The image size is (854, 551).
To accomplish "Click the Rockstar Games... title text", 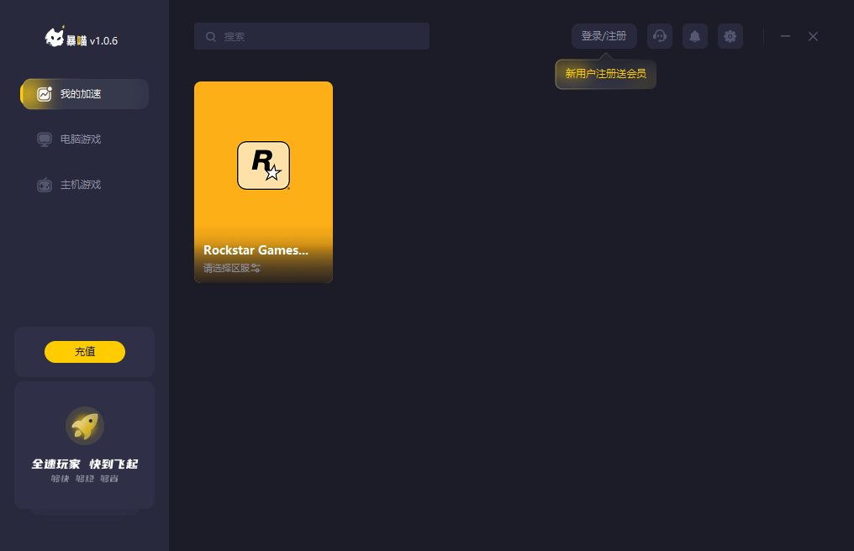I will pyautogui.click(x=256, y=250).
